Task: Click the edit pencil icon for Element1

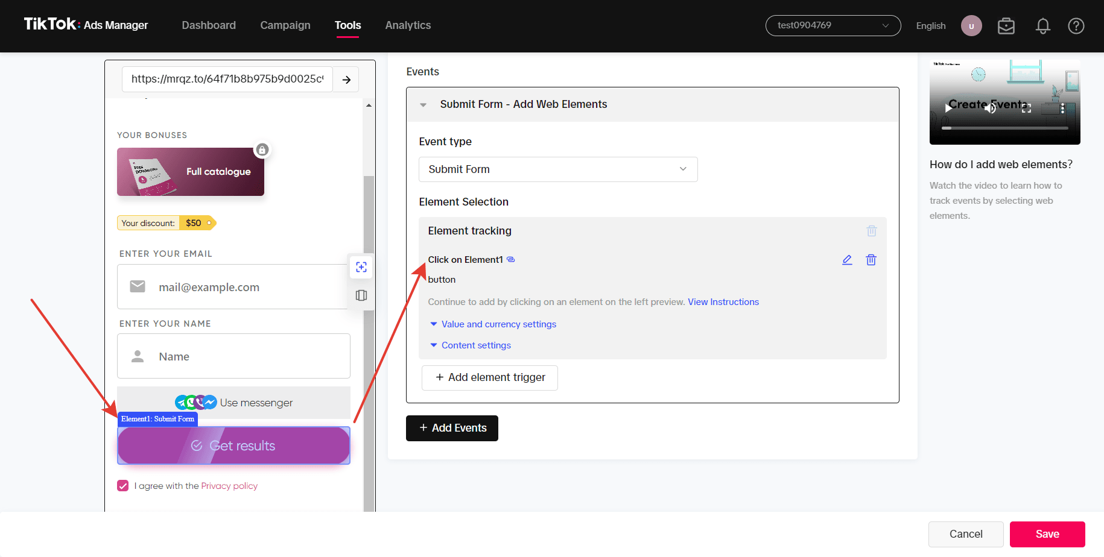Action: (847, 260)
